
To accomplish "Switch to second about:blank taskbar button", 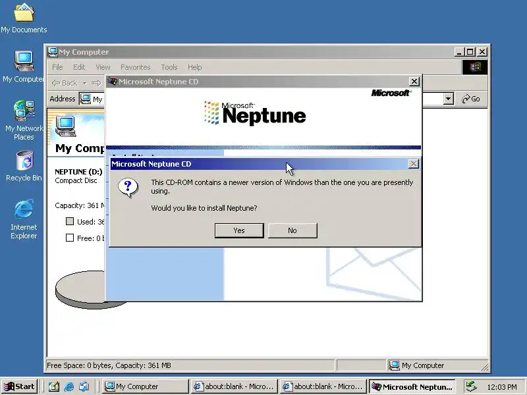I will click(x=323, y=386).
